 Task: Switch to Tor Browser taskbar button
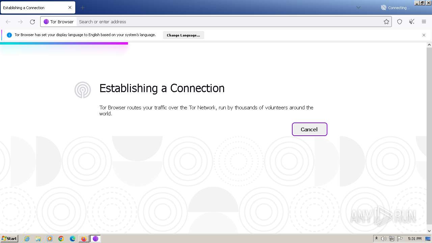point(96,239)
